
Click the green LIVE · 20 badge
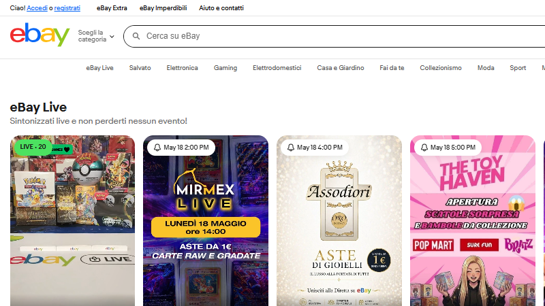tap(33, 147)
